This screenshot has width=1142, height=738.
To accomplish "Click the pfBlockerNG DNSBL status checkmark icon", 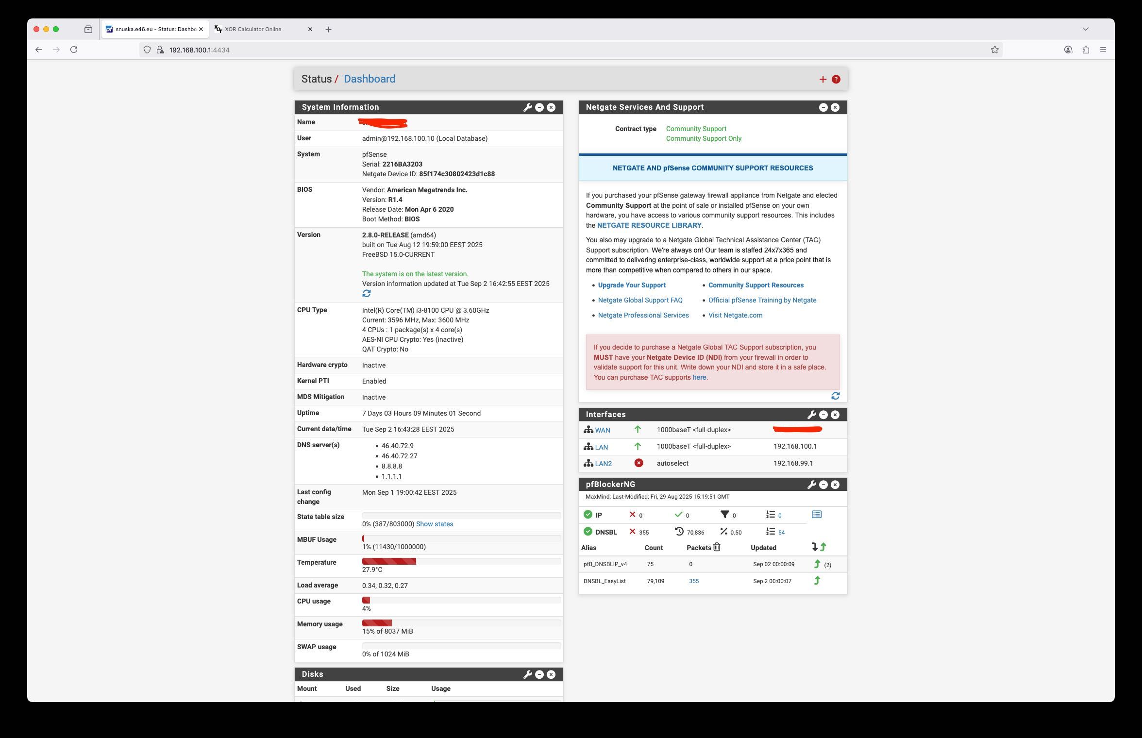I will point(588,532).
